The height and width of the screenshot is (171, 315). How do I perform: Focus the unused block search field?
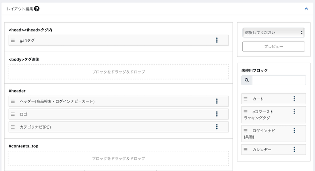[x=279, y=80]
